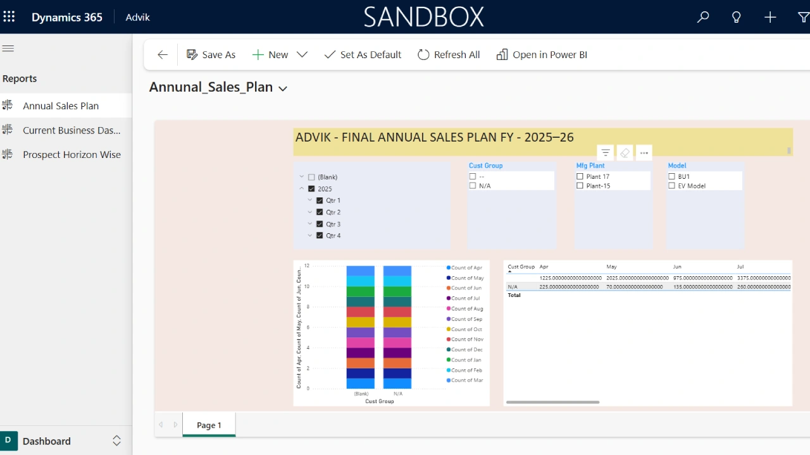
Task: Open the Annunal_Sales_Plan report selector dropdown
Action: 283,88
